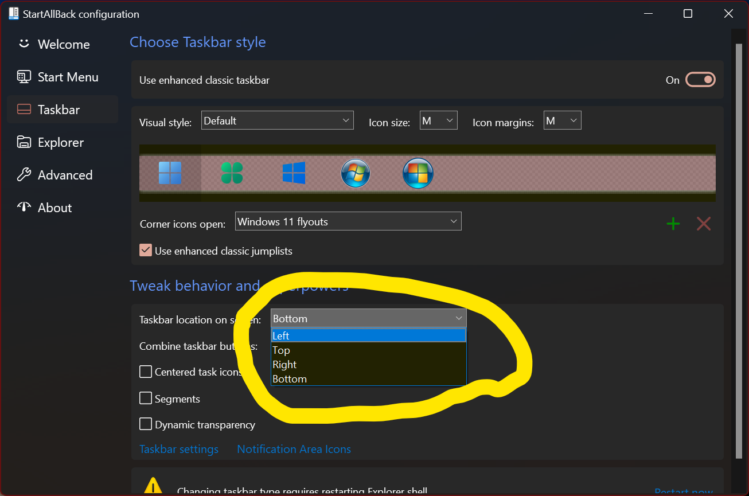Toggle Use enhanced classic taskbar switch

tap(700, 80)
